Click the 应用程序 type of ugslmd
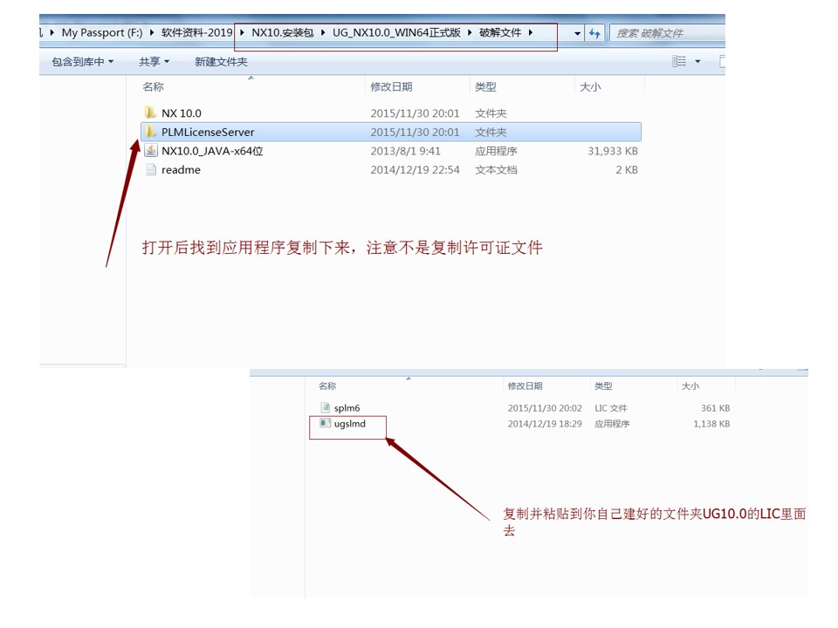This screenshot has height=628, width=838. tap(612, 424)
